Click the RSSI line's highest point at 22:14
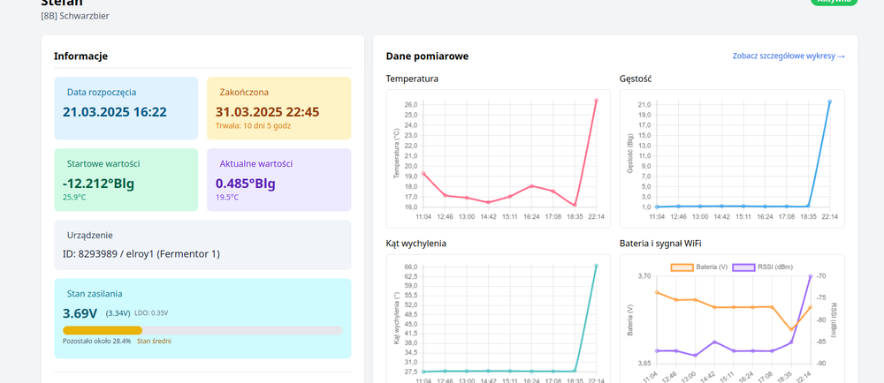The height and width of the screenshot is (383, 884). (811, 276)
